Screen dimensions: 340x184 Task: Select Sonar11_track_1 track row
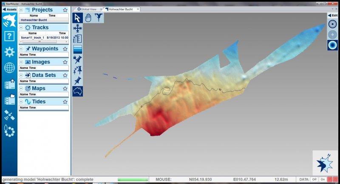pyautogui.click(x=44, y=37)
